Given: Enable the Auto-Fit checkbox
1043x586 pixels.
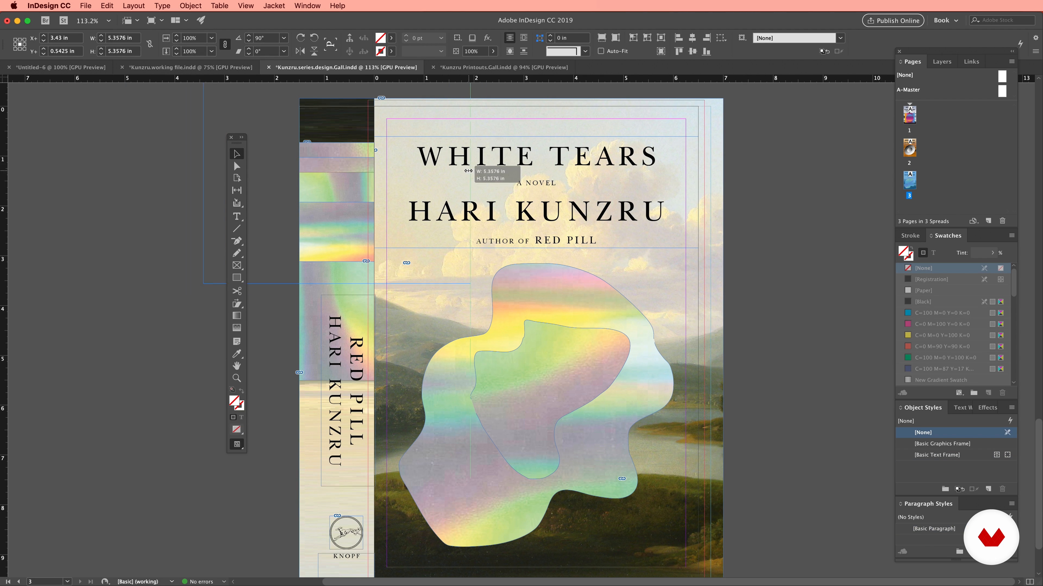Looking at the screenshot, I should tap(601, 51).
